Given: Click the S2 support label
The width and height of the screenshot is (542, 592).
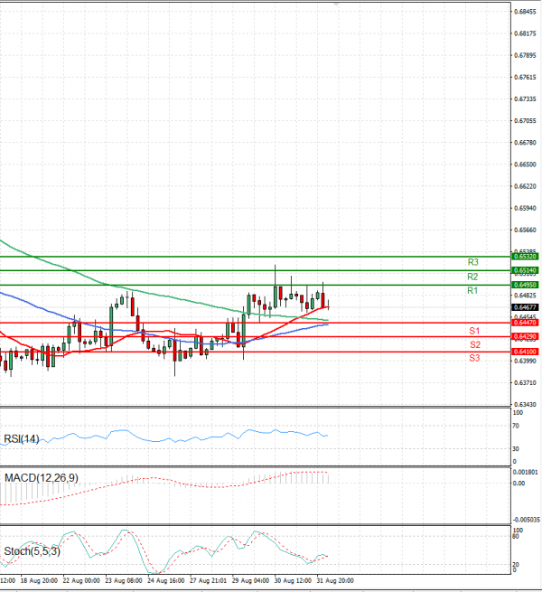Looking at the screenshot, I should tap(475, 344).
